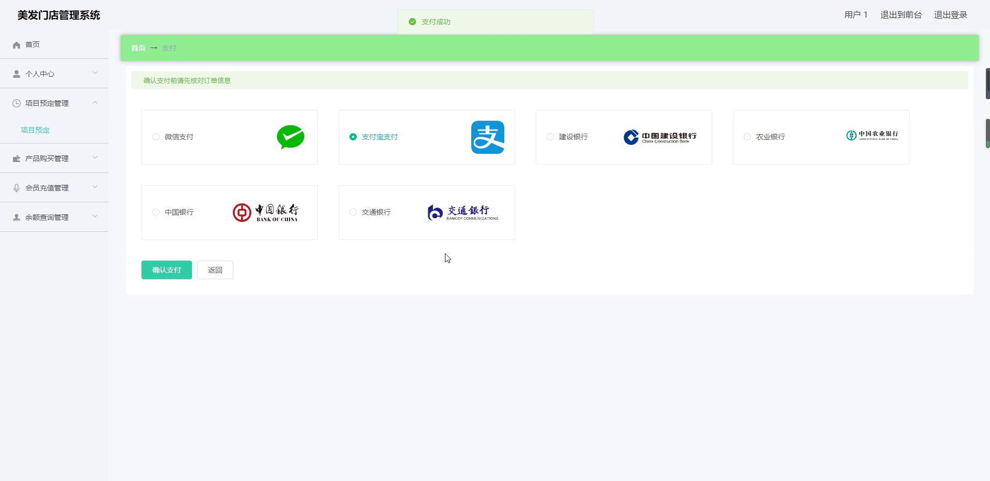Screen dimensions: 990x481
Task: Open the 项目预定 submenu item
Action: point(35,130)
